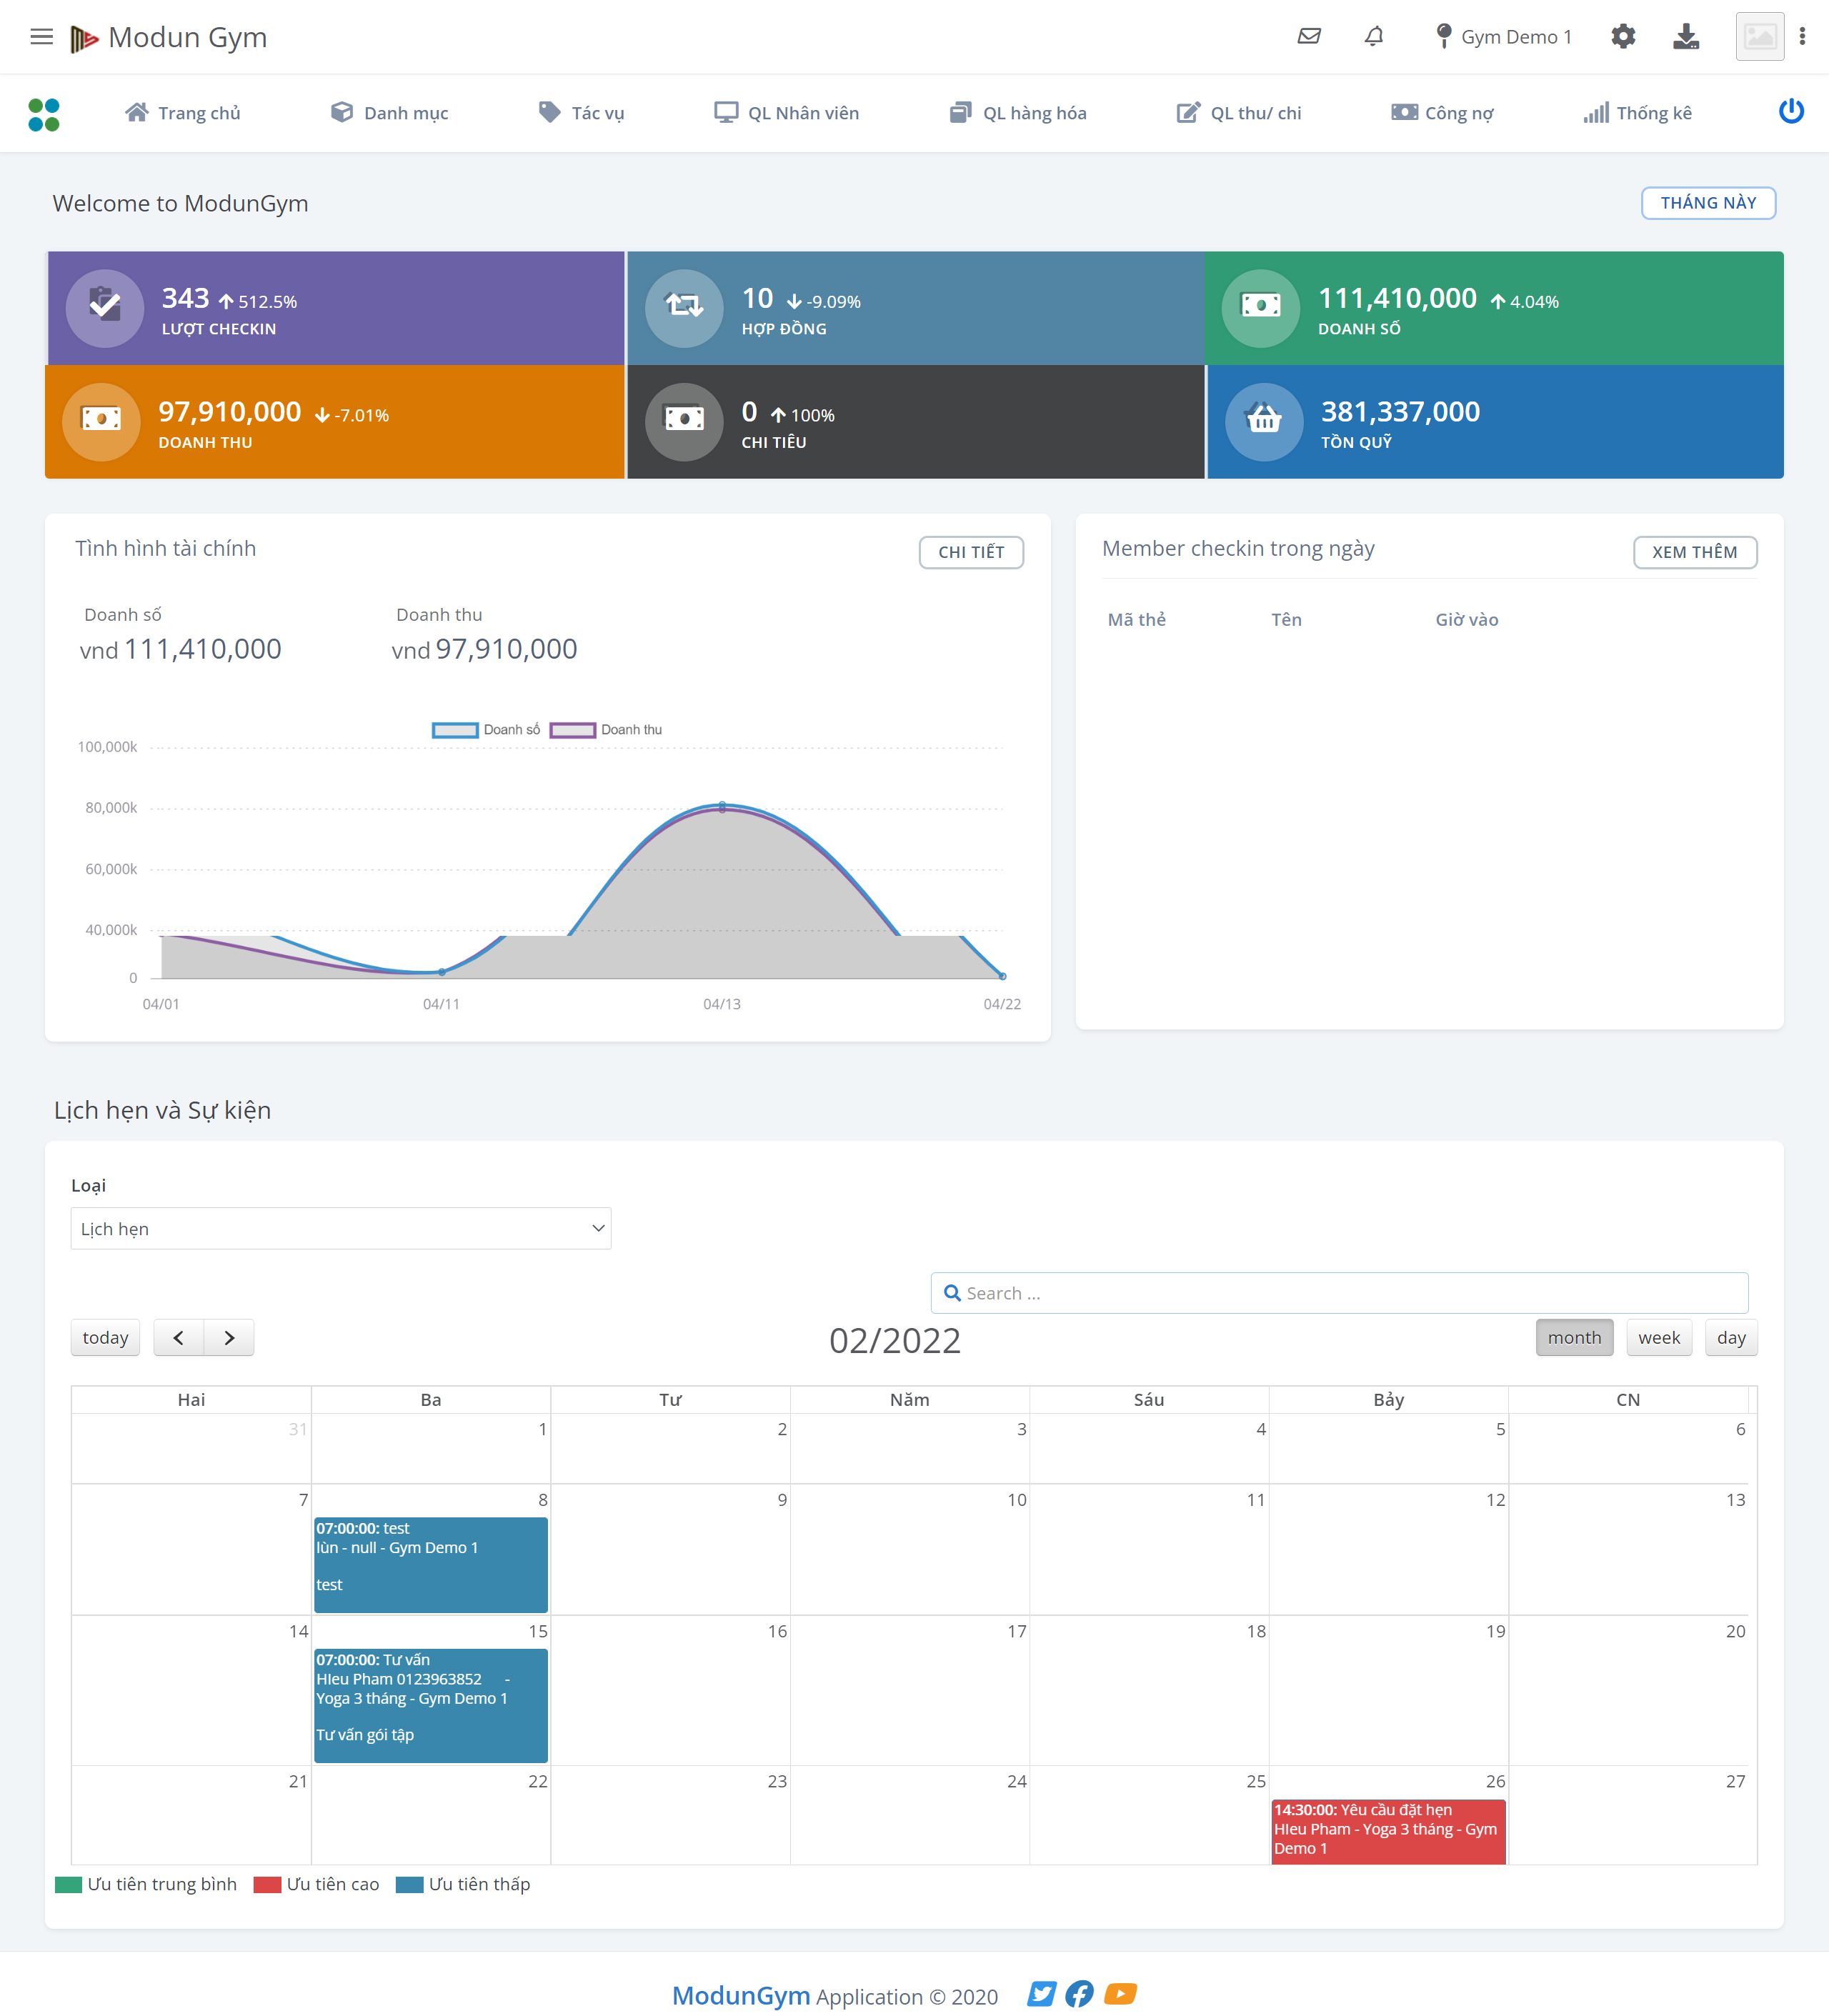Open the ModunGym footer link
The width and height of the screenshot is (1829, 2016).
pyautogui.click(x=740, y=1995)
